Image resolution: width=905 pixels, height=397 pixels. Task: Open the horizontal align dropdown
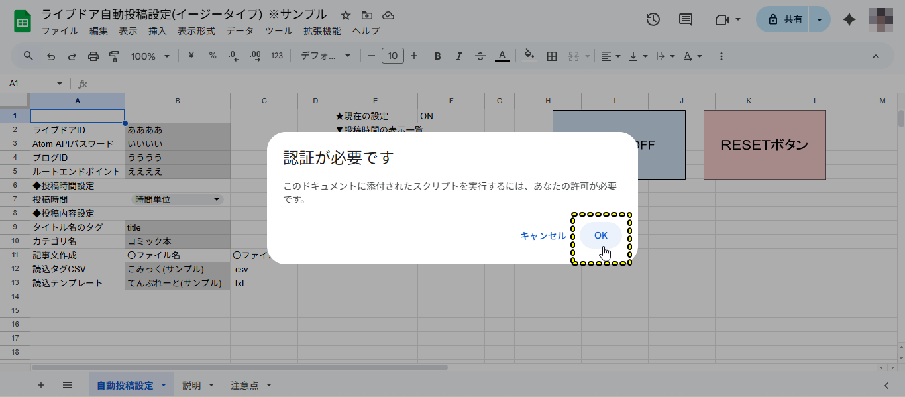pos(610,56)
